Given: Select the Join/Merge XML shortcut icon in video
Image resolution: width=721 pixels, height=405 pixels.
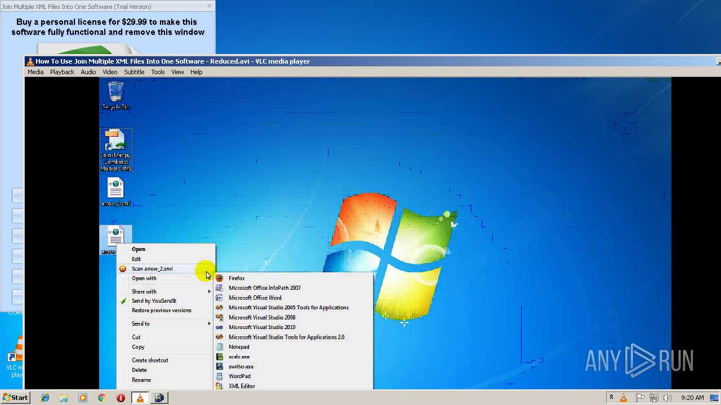Looking at the screenshot, I should (x=116, y=150).
